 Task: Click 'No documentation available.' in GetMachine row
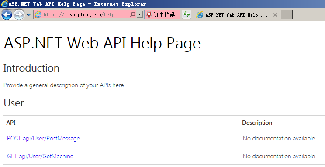point(280,156)
